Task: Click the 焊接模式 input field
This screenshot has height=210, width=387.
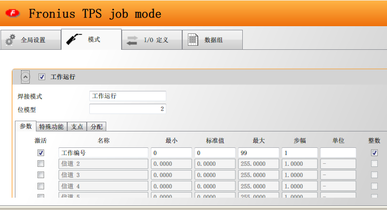Action: coord(128,96)
